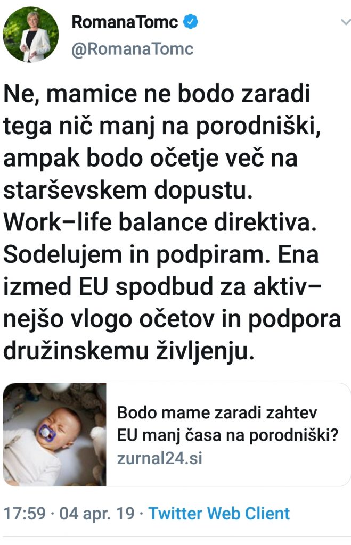Click the 'tega nič manj na porodniški' line
The image size is (351, 545).
tap(162, 127)
